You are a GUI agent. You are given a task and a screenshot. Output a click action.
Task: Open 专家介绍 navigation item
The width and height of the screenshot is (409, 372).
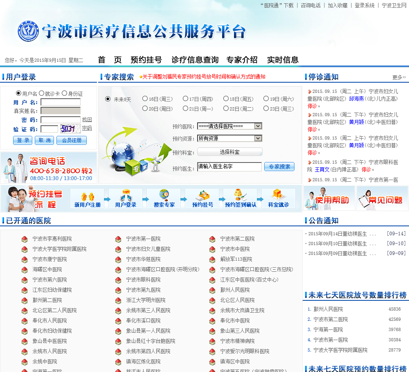click(242, 60)
